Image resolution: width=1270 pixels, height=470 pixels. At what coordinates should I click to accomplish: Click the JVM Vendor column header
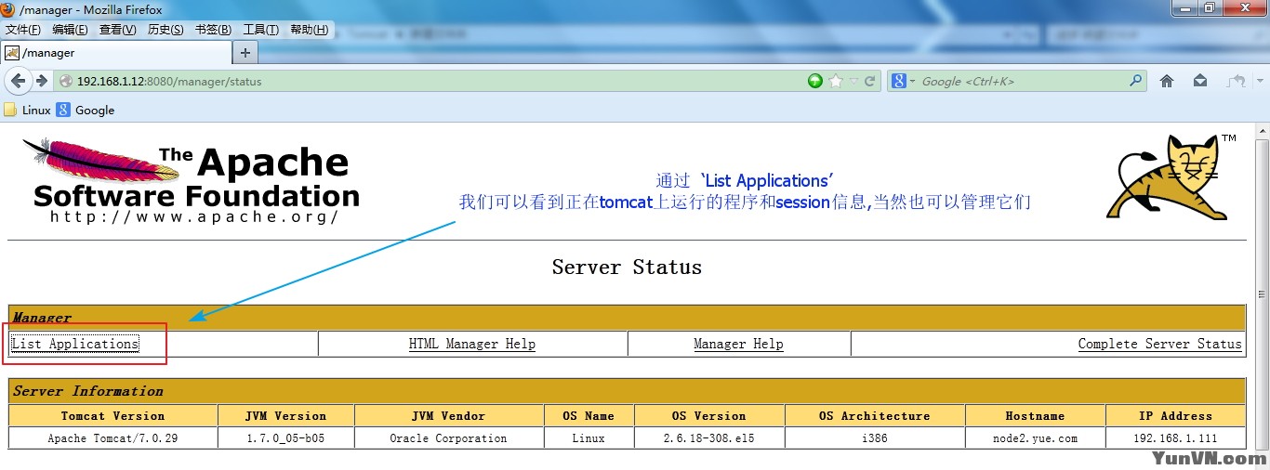click(449, 416)
